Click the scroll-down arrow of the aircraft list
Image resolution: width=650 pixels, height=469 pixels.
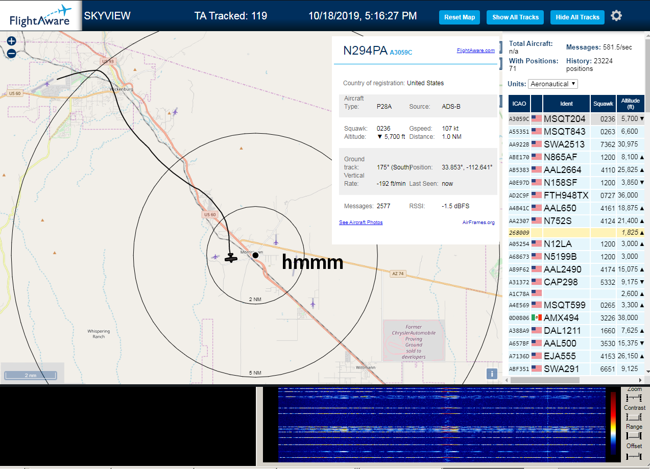(647, 372)
